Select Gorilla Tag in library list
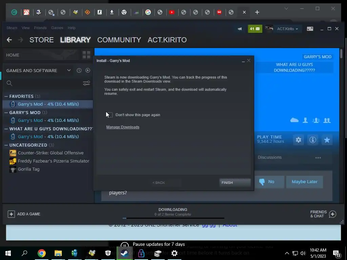Image resolution: width=347 pixels, height=260 pixels. pyautogui.click(x=24, y=169)
